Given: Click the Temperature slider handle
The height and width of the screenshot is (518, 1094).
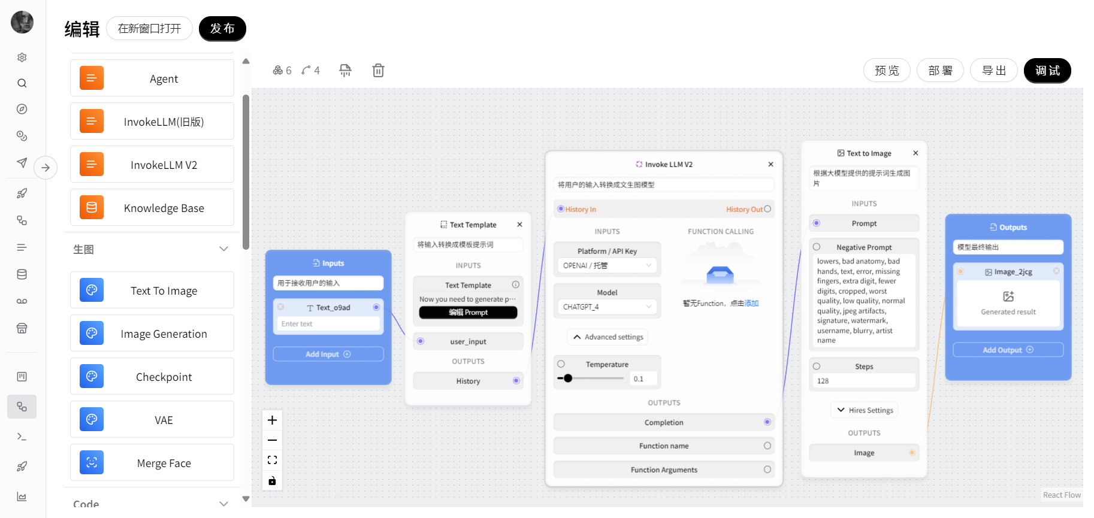Looking at the screenshot, I should 568,378.
